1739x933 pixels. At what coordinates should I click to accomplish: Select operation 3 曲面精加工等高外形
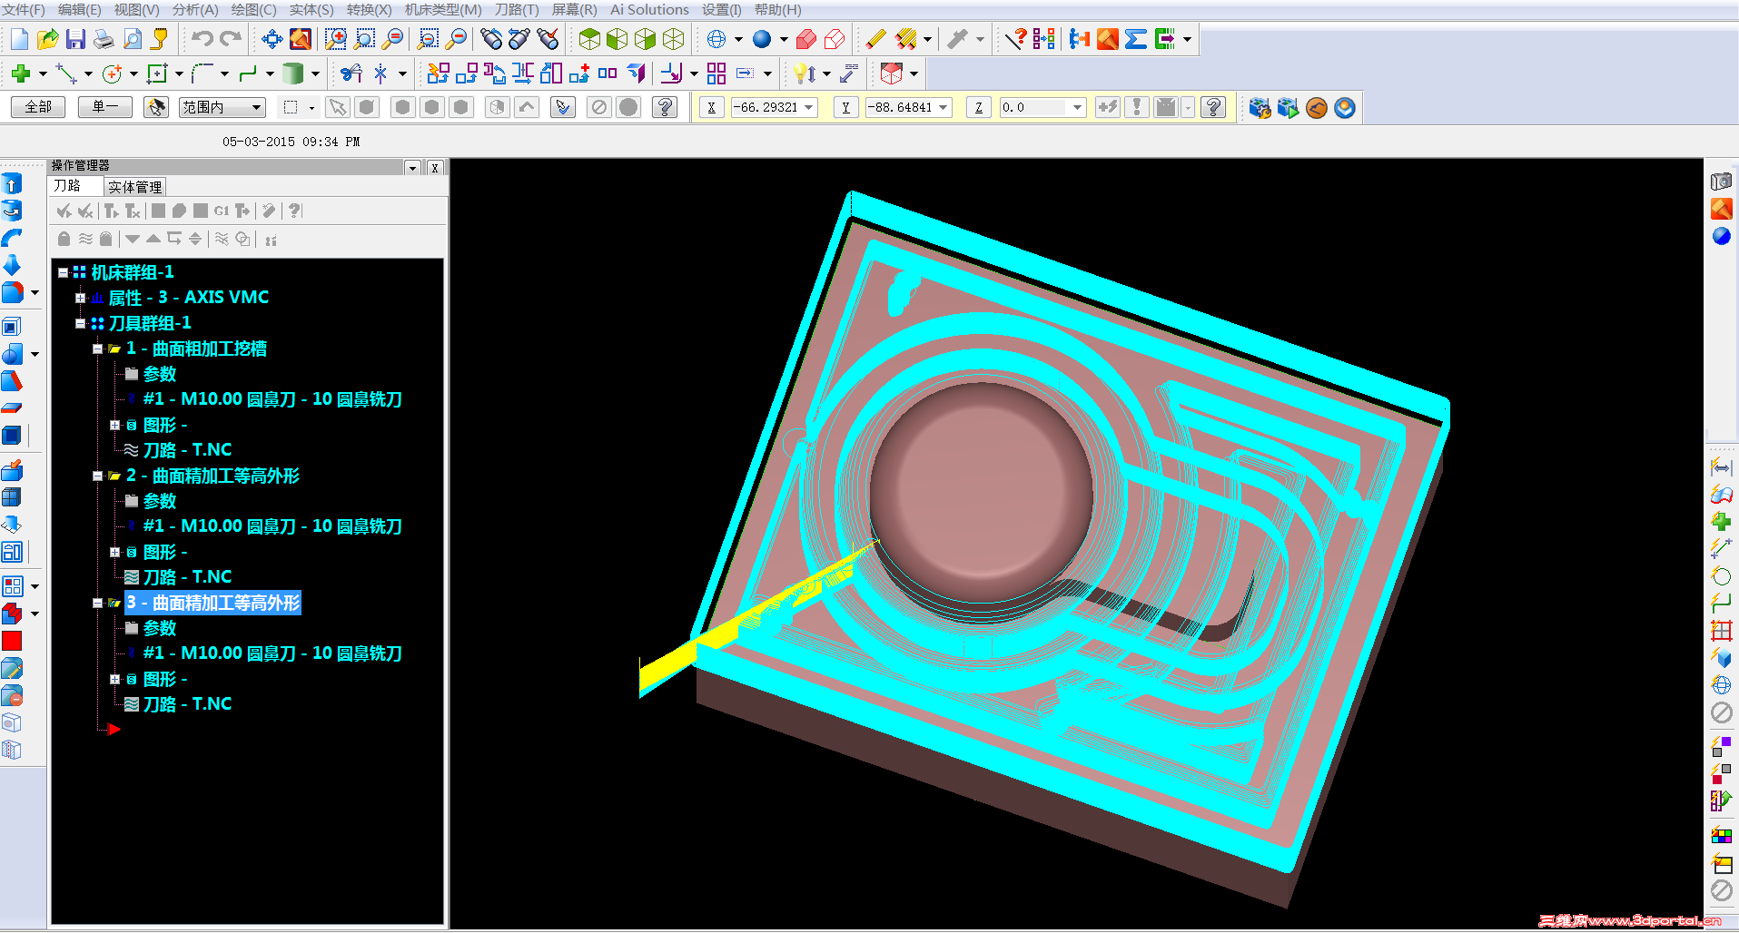click(212, 603)
